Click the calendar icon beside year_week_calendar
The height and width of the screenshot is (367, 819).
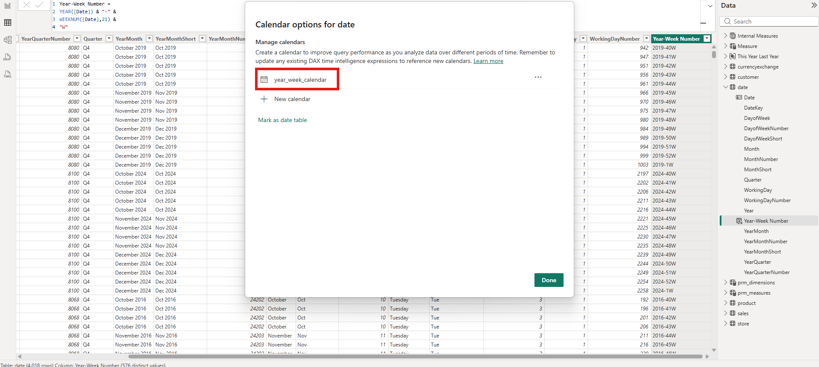coord(264,80)
